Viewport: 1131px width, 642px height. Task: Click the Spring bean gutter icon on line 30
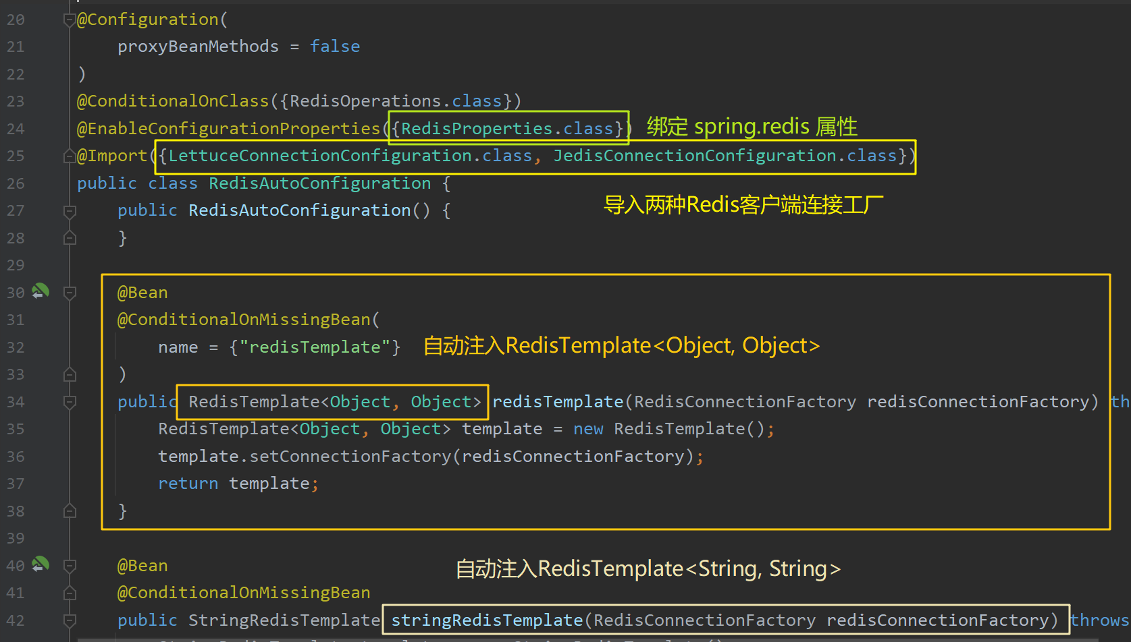(x=41, y=291)
